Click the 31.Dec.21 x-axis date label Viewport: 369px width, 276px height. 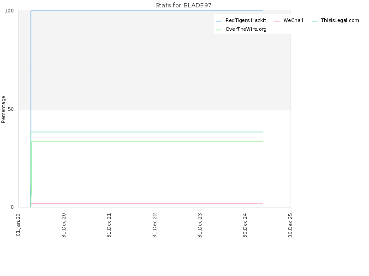point(109,225)
